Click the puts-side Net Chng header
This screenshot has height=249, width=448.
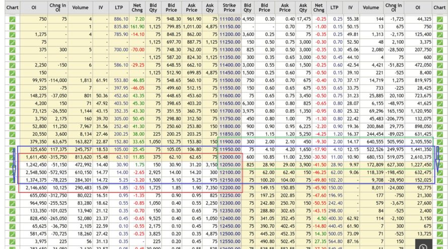coord(319,8)
